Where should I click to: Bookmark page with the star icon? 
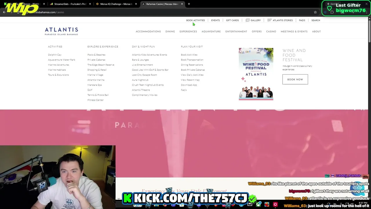click(x=315, y=12)
